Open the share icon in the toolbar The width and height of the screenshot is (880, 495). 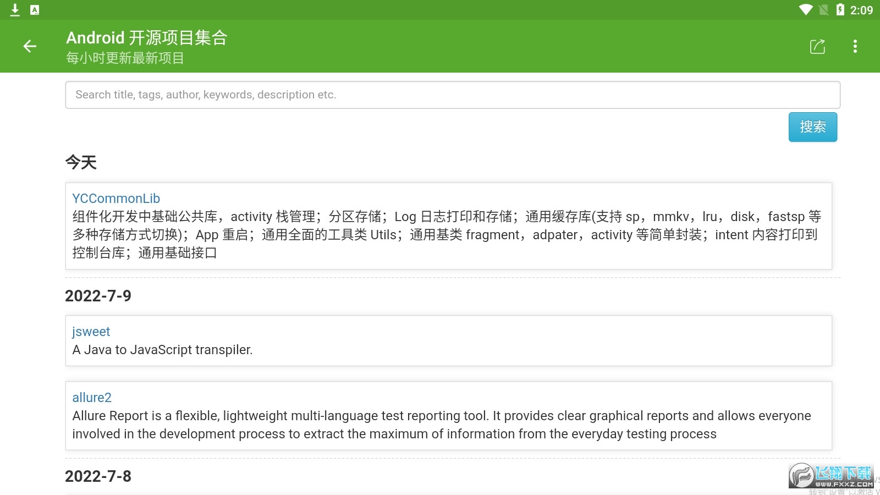coord(817,46)
